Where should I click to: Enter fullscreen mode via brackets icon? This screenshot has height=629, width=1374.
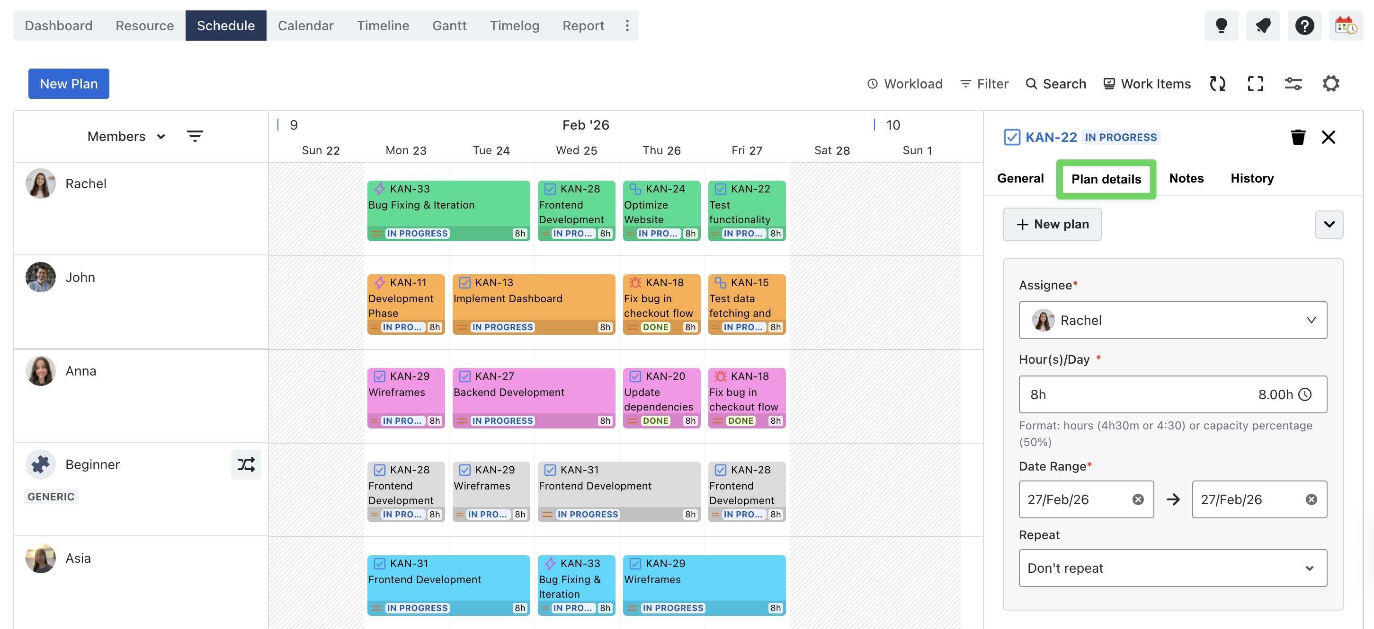[x=1255, y=84]
